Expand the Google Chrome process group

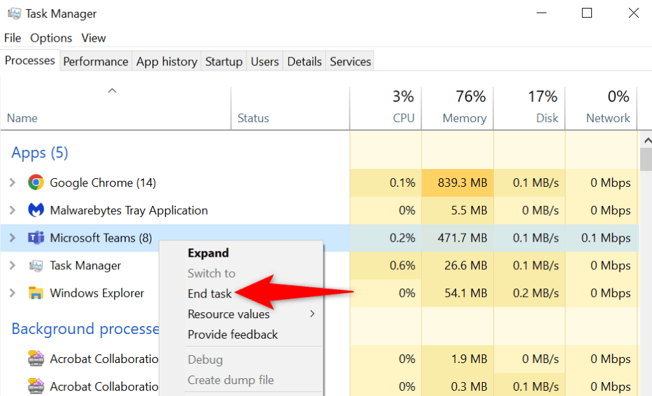coord(13,183)
